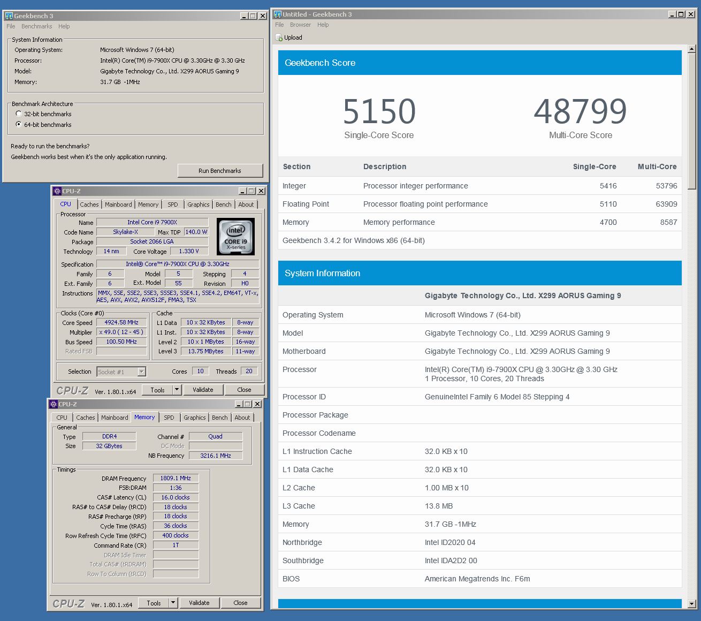Click Close button in upper CPU-Z
Screen dimensions: 701x621
tap(244, 390)
